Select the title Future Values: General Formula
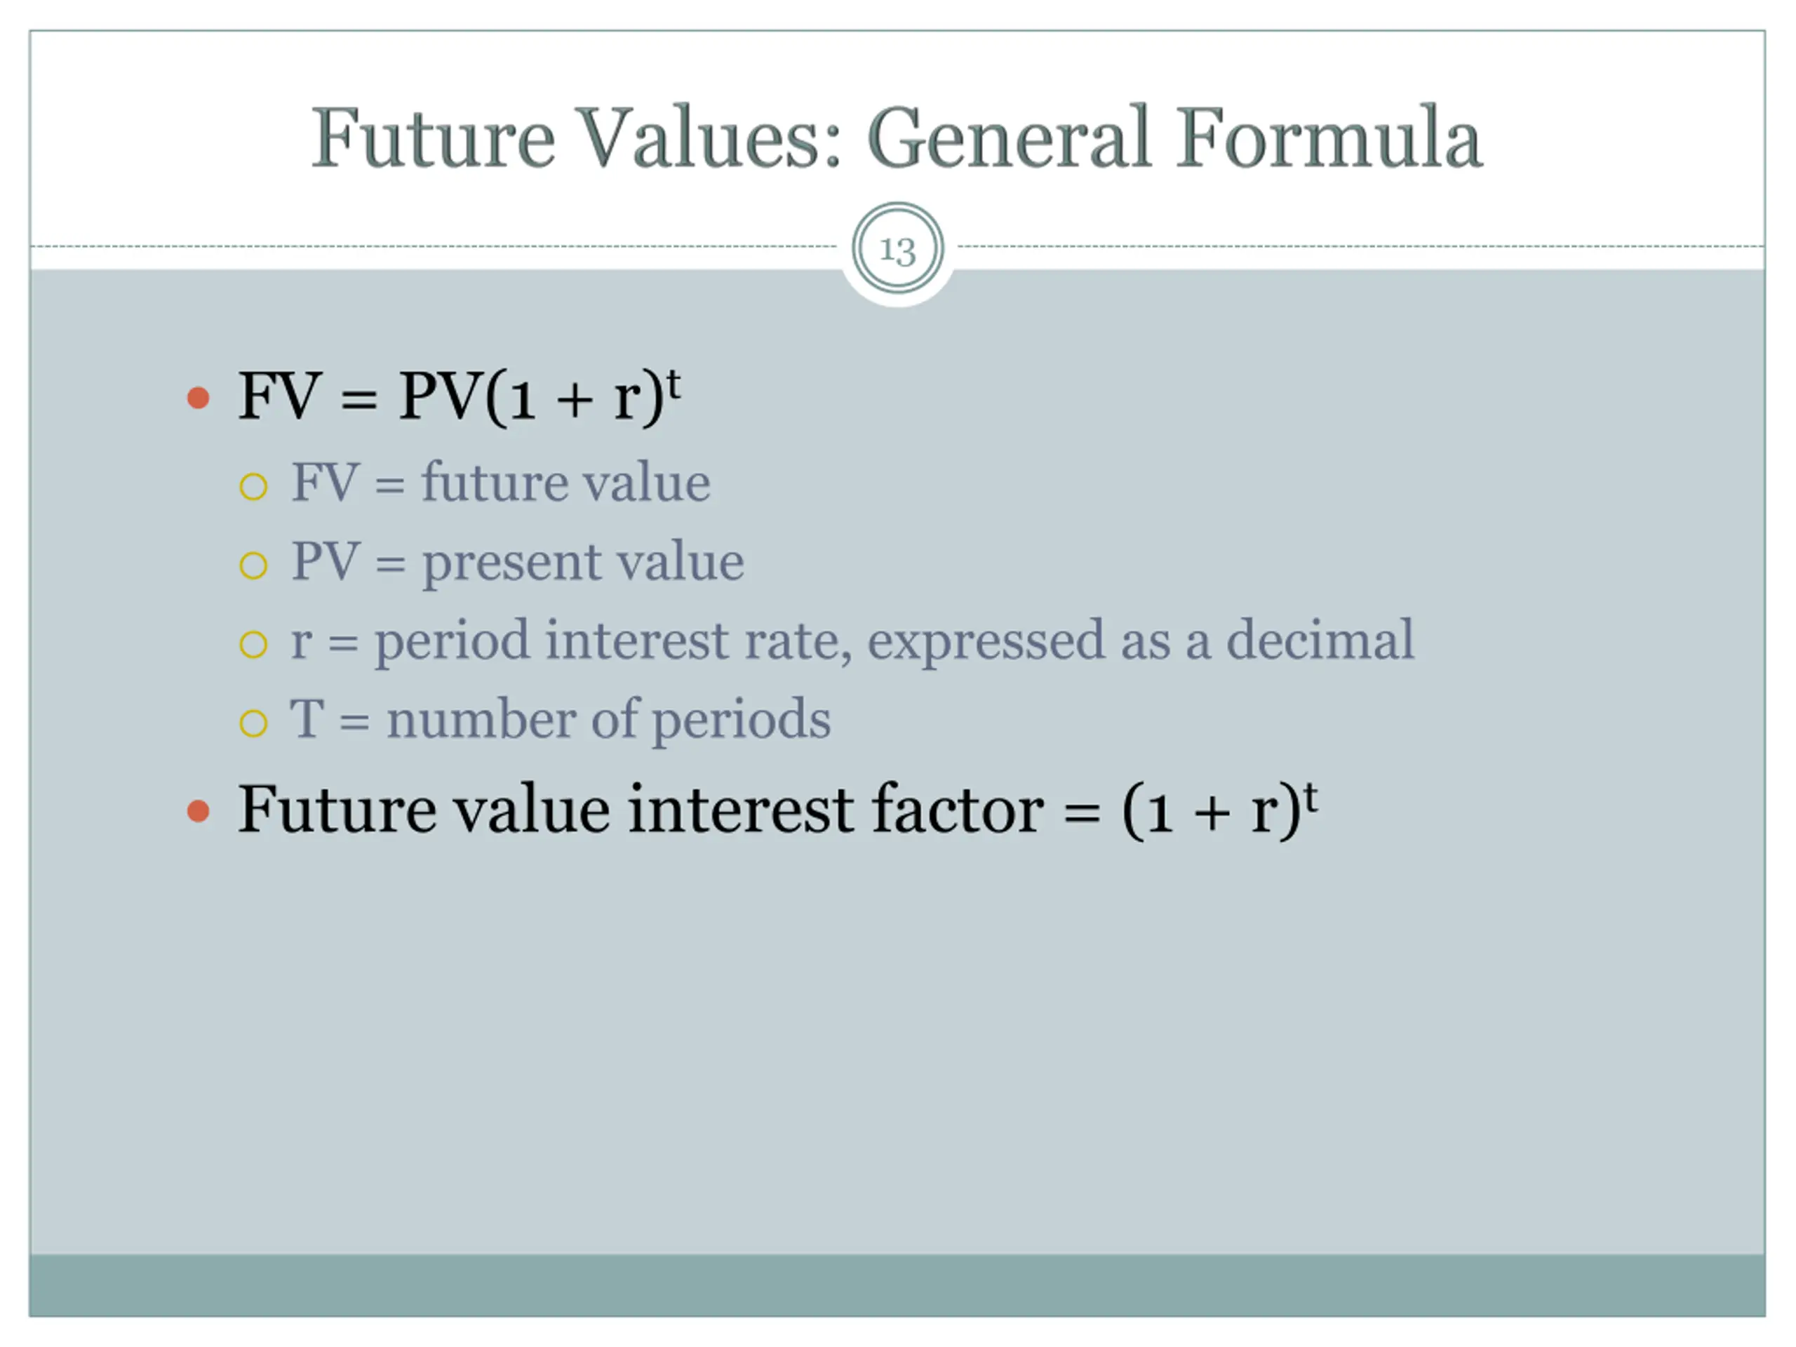This screenshot has width=1796, height=1347. pyautogui.click(x=897, y=139)
